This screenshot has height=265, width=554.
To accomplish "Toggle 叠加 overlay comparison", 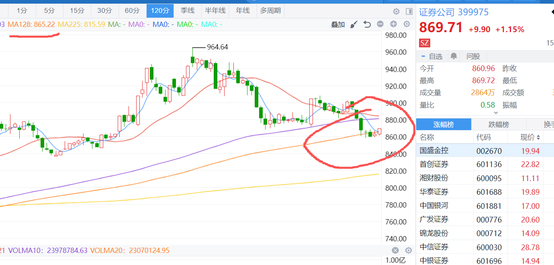I will click(x=338, y=24).
